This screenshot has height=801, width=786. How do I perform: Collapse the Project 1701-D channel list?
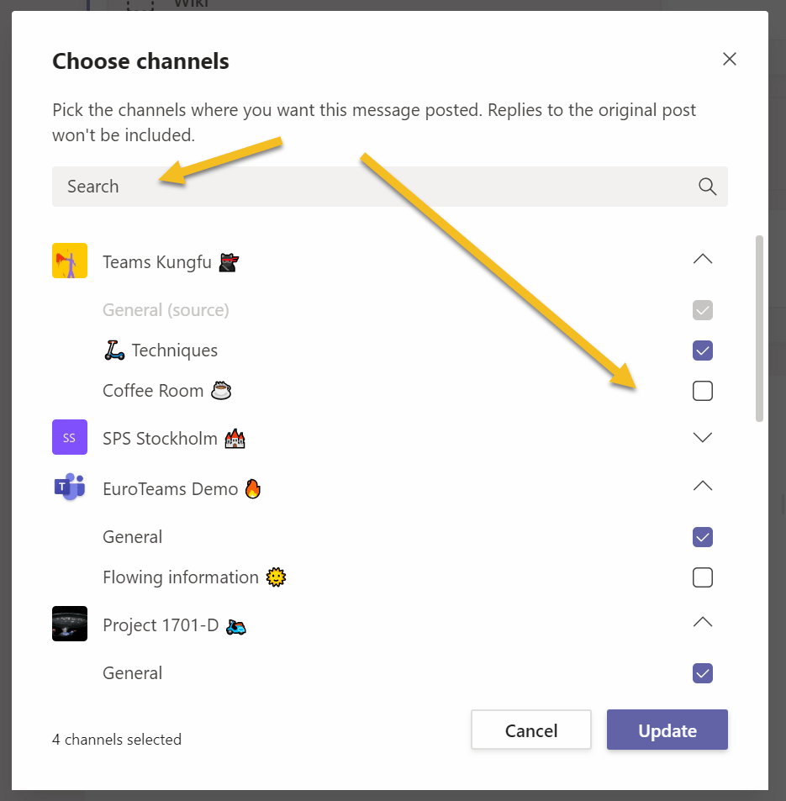coord(703,623)
